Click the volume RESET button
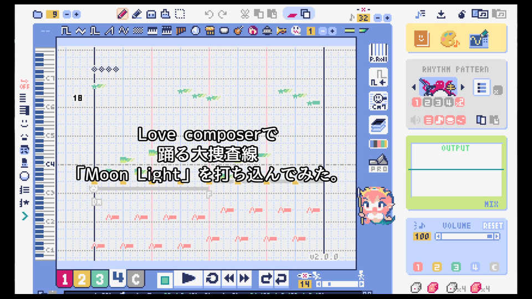The width and height of the screenshot is (532, 299). [493, 226]
